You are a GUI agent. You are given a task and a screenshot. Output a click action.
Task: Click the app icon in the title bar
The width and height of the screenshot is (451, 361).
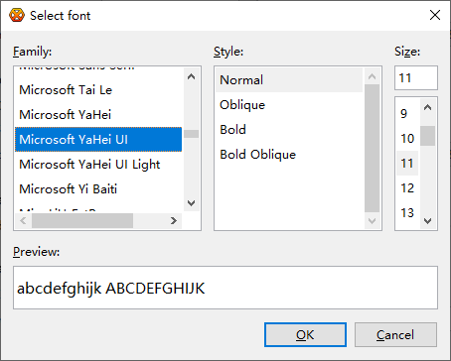[17, 15]
